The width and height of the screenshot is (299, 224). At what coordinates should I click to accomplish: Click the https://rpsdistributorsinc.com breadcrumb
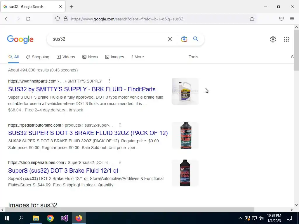tap(34, 125)
